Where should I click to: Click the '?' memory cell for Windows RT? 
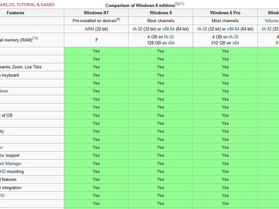click(x=96, y=40)
